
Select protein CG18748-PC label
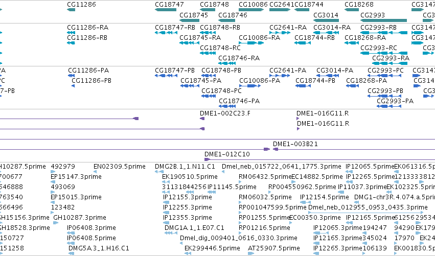[x=221, y=91]
